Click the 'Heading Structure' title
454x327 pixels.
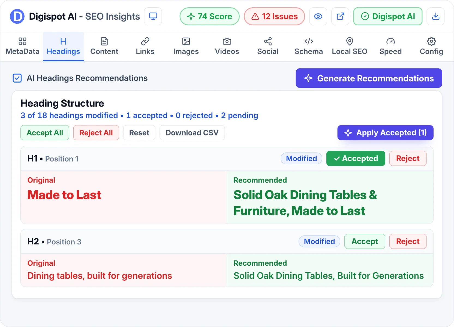62,104
